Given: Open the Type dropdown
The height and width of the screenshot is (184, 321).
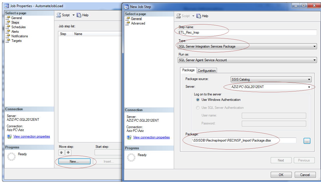Looking at the screenshot, I should point(314,46).
